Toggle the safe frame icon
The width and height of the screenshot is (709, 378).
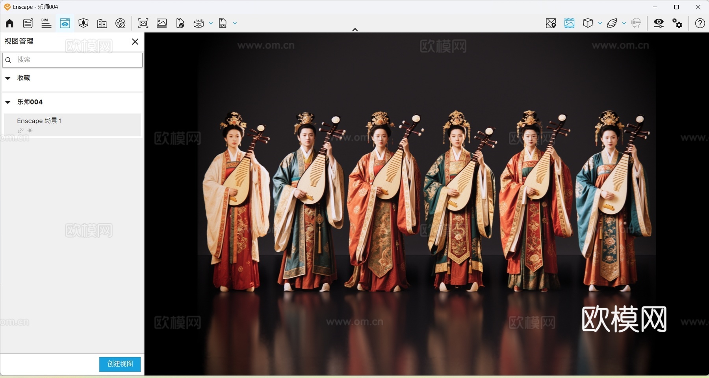569,23
